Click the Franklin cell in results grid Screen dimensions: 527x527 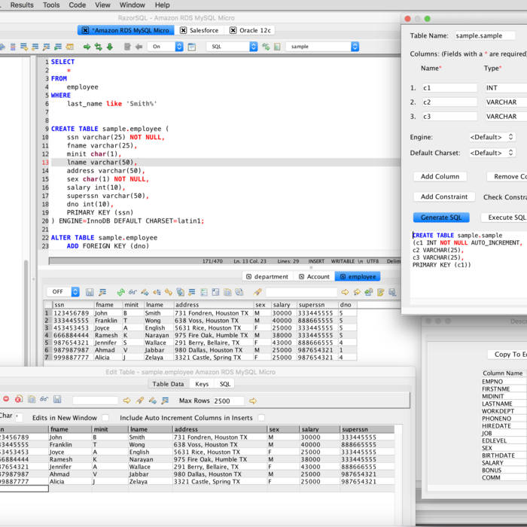[x=107, y=321]
